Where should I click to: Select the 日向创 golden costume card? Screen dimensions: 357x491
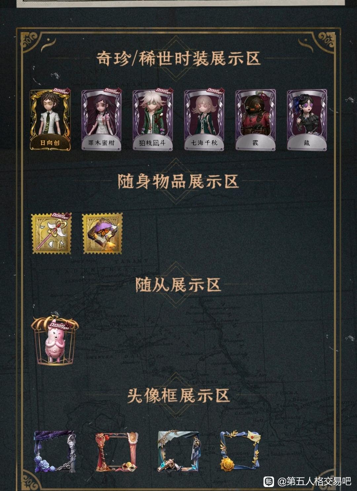point(50,120)
